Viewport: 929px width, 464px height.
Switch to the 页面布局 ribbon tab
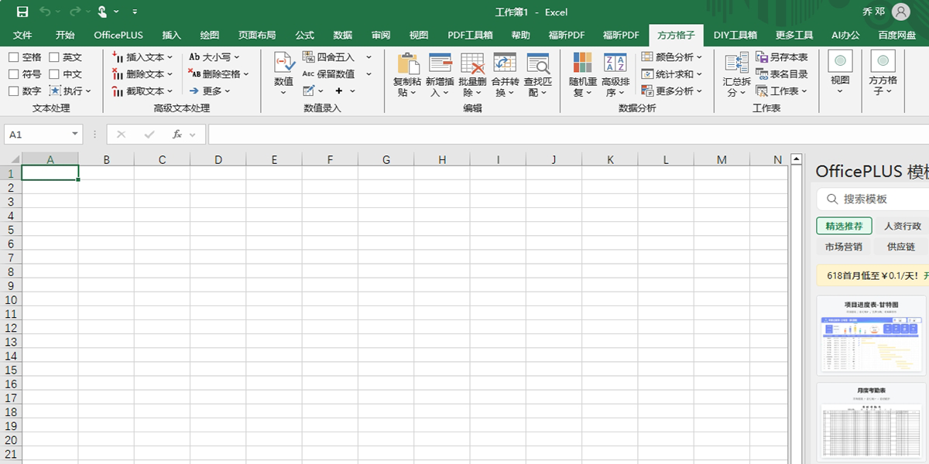coord(257,36)
